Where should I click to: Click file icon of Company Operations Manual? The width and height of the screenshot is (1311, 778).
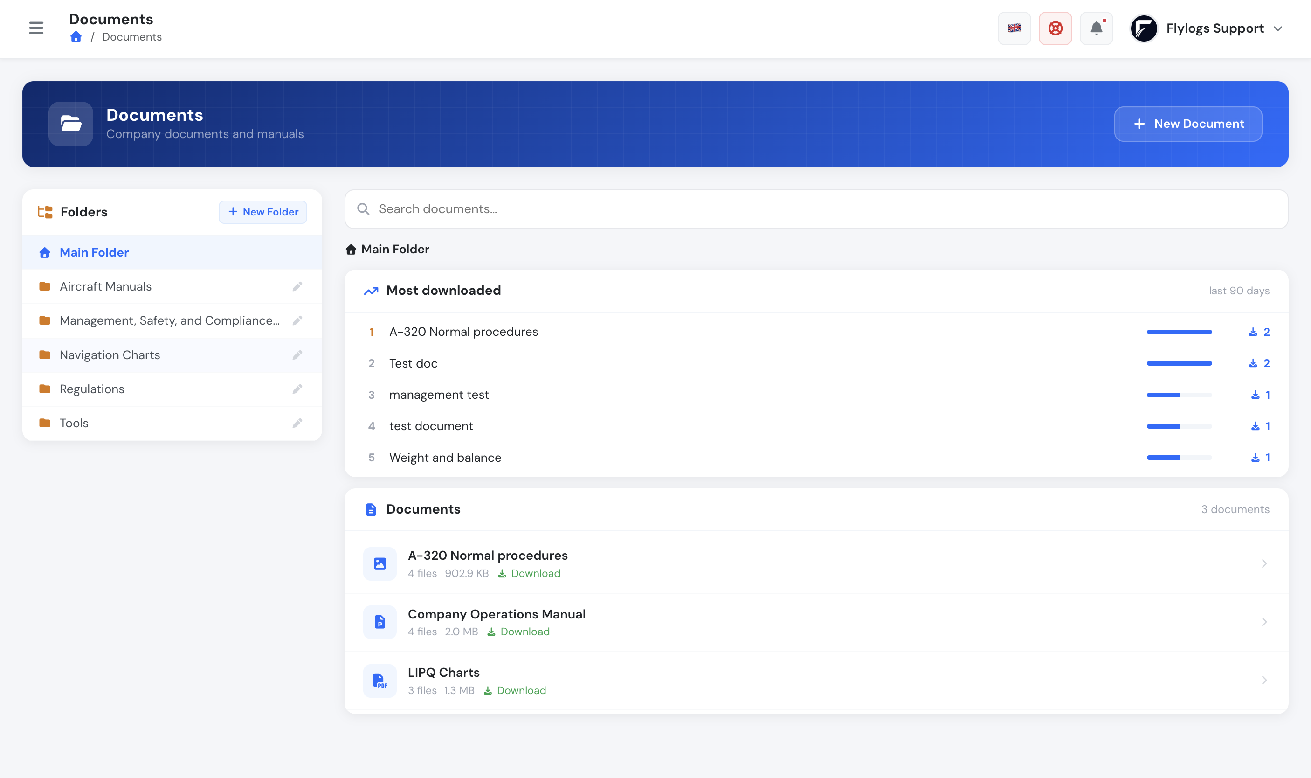point(380,622)
